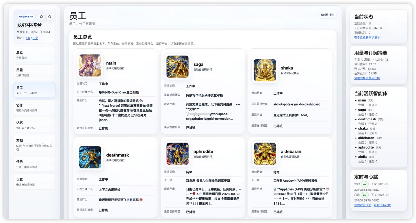Collapse the inspector via 收起检视栏
The height and width of the screenshot is (223, 416).
[327, 15]
